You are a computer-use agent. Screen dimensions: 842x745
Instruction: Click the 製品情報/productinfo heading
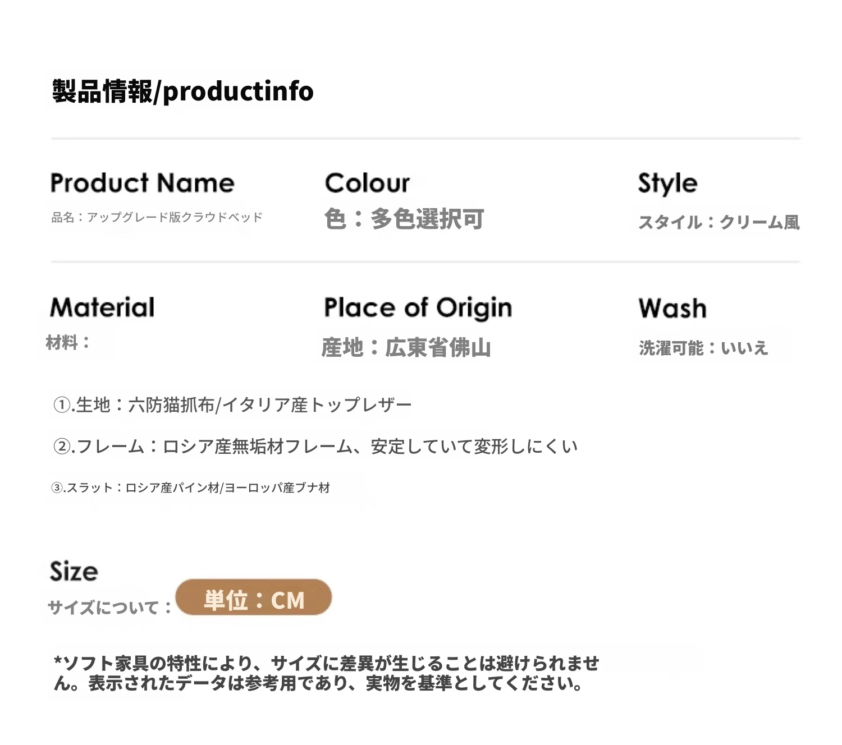click(x=182, y=91)
